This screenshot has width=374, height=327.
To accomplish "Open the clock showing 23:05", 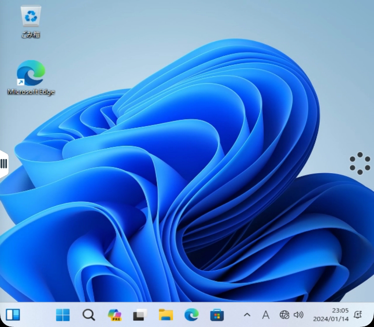I will (331, 314).
